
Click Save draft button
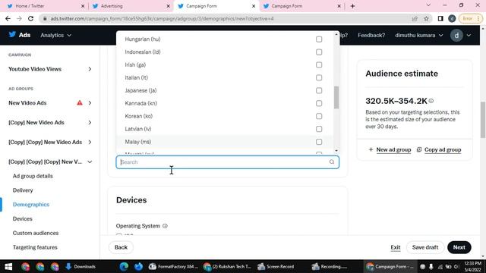point(425,247)
